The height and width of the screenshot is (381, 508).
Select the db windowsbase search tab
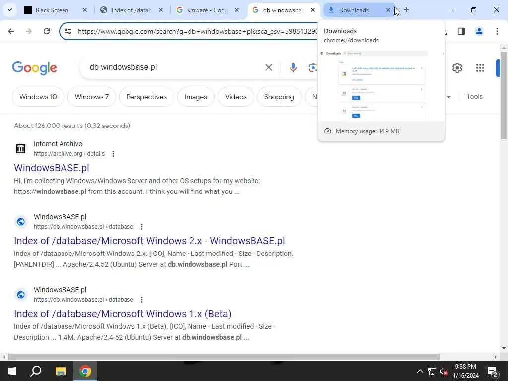[283, 10]
